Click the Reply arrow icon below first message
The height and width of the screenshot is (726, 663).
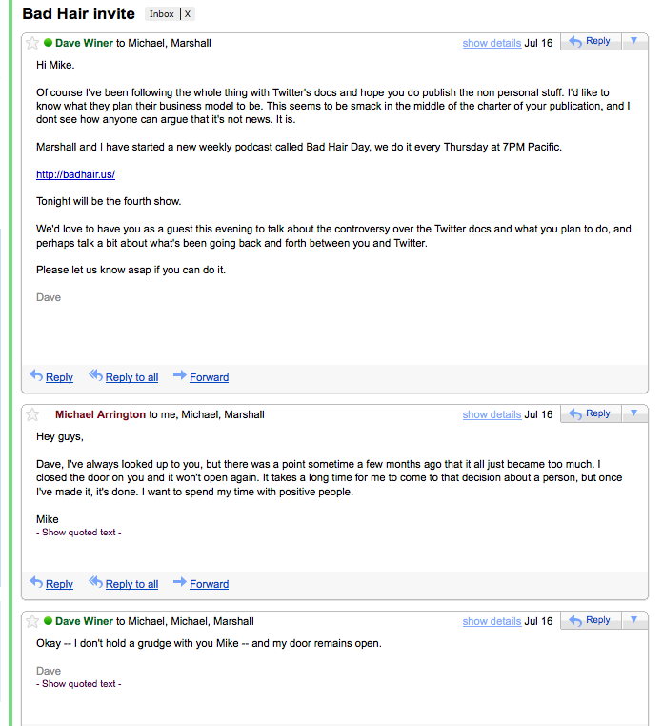tap(36, 376)
